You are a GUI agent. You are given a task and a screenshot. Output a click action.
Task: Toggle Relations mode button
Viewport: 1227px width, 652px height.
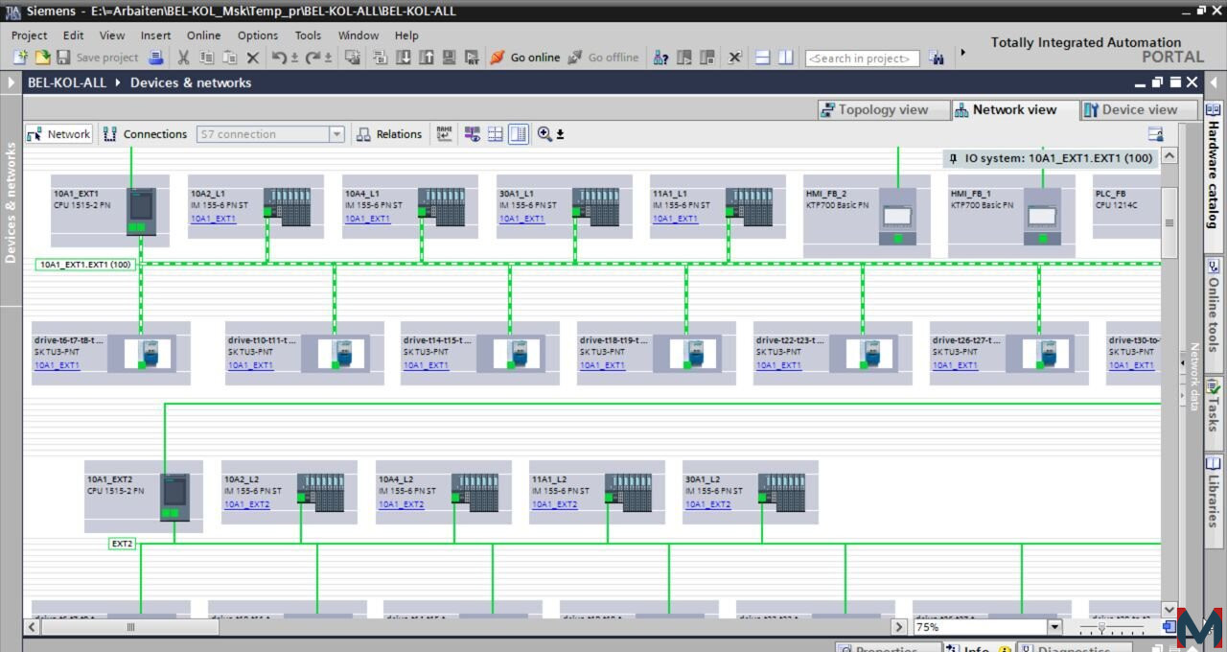point(389,134)
